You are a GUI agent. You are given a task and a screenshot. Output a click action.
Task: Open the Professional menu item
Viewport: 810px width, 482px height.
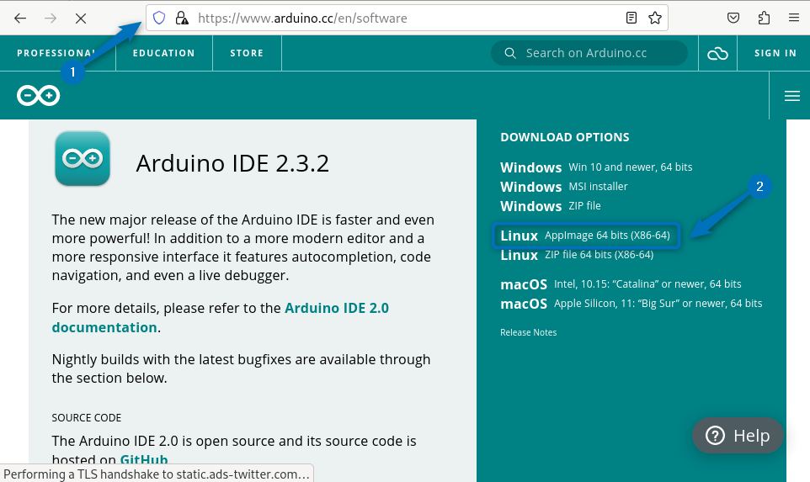pyautogui.click(x=56, y=53)
